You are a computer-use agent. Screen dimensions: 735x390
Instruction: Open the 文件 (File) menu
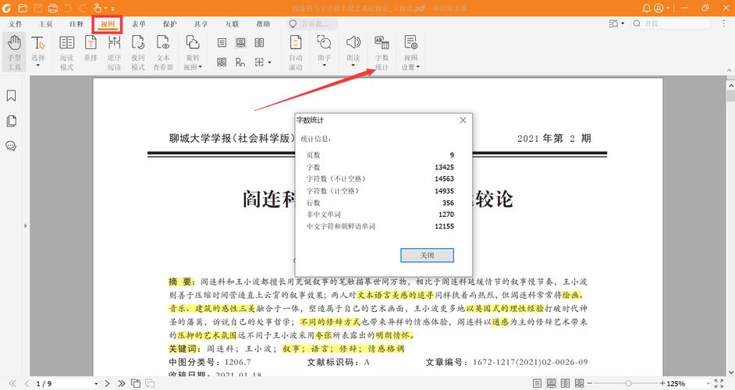[16, 24]
